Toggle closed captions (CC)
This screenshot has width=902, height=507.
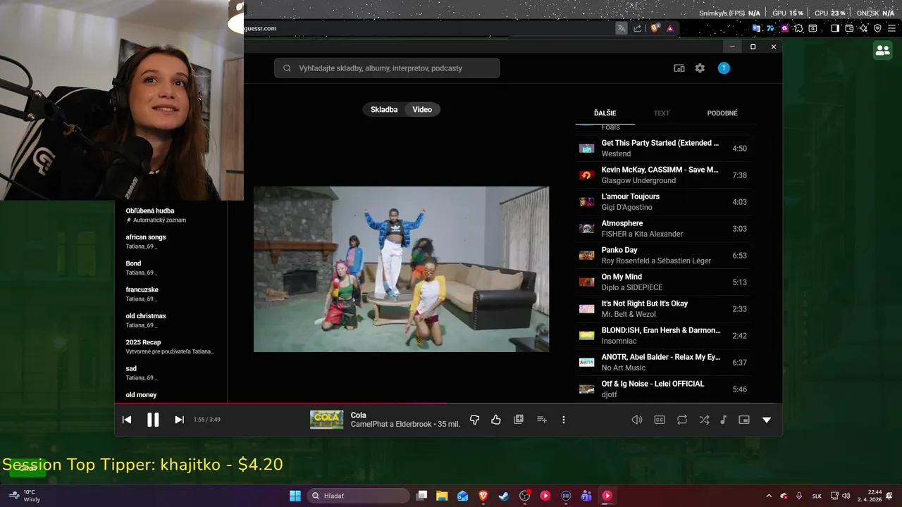pos(660,420)
